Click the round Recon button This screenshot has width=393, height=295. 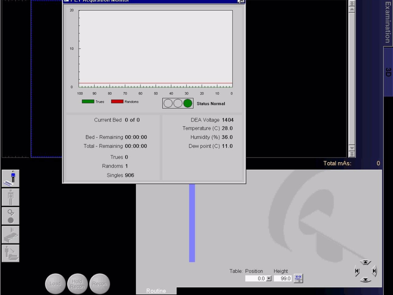99,284
